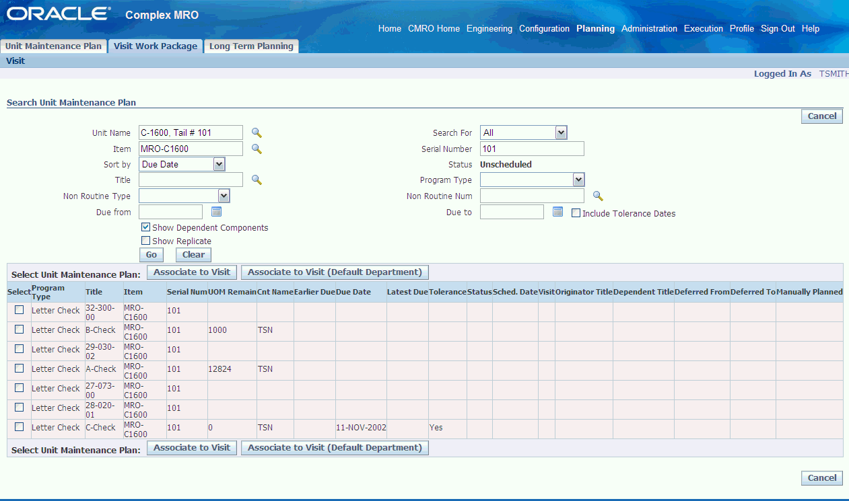Toggle Show Replicate checkbox
849x501 pixels.
[145, 241]
